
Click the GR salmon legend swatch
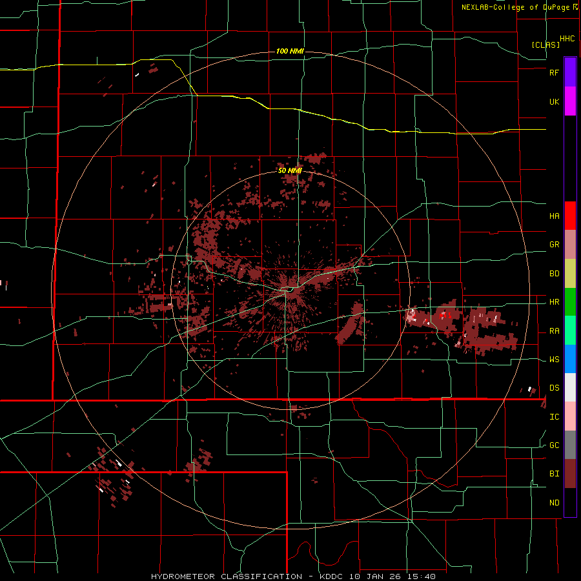(x=570, y=245)
